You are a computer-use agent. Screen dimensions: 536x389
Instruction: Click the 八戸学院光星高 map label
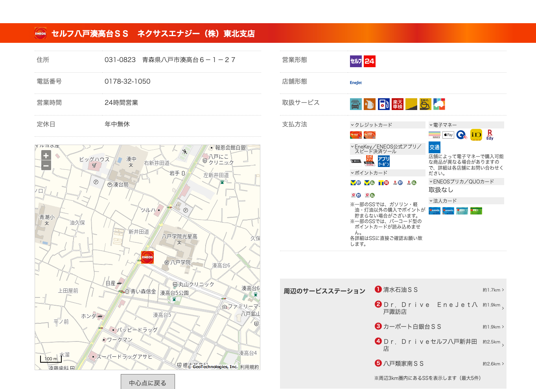point(180,237)
